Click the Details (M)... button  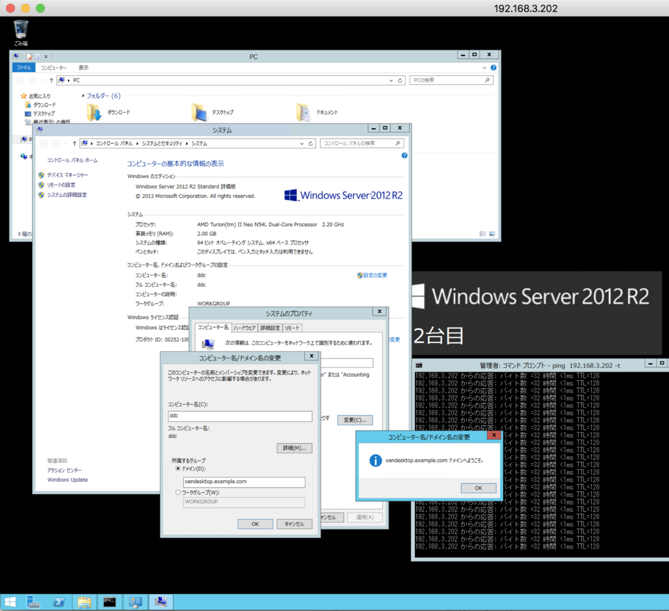[295, 448]
